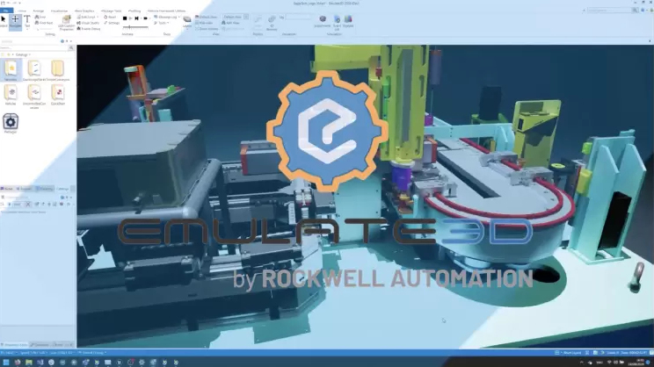Image resolution: width=654 pixels, height=367 pixels.
Task: Adjust the simulation speed slider
Action: pos(135,27)
